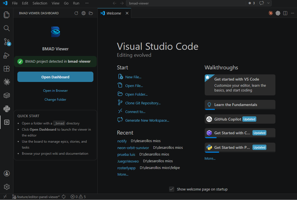The width and height of the screenshot is (297, 200).
Task: Click the globe icon in the BMAD panel header
Action: point(83,13)
